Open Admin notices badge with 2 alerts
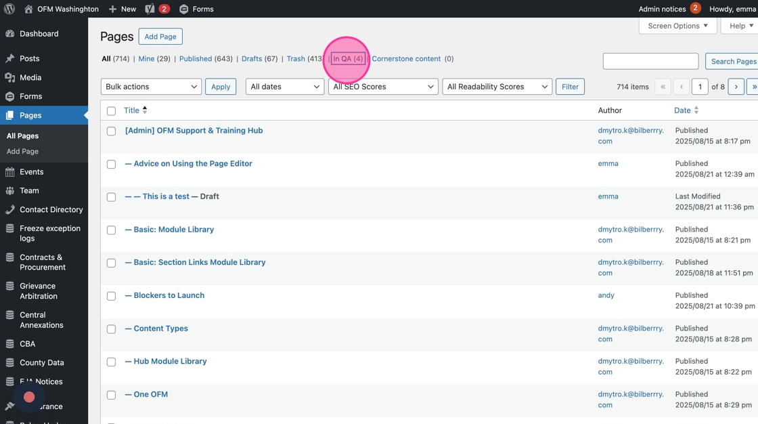The height and width of the screenshot is (424, 758). [695, 8]
